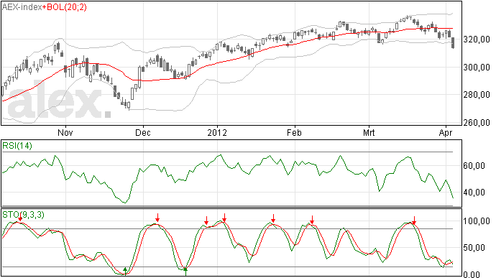496x278 pixels.
Task: Click the STO(9,3,3) indicator label
Action: tap(23, 215)
